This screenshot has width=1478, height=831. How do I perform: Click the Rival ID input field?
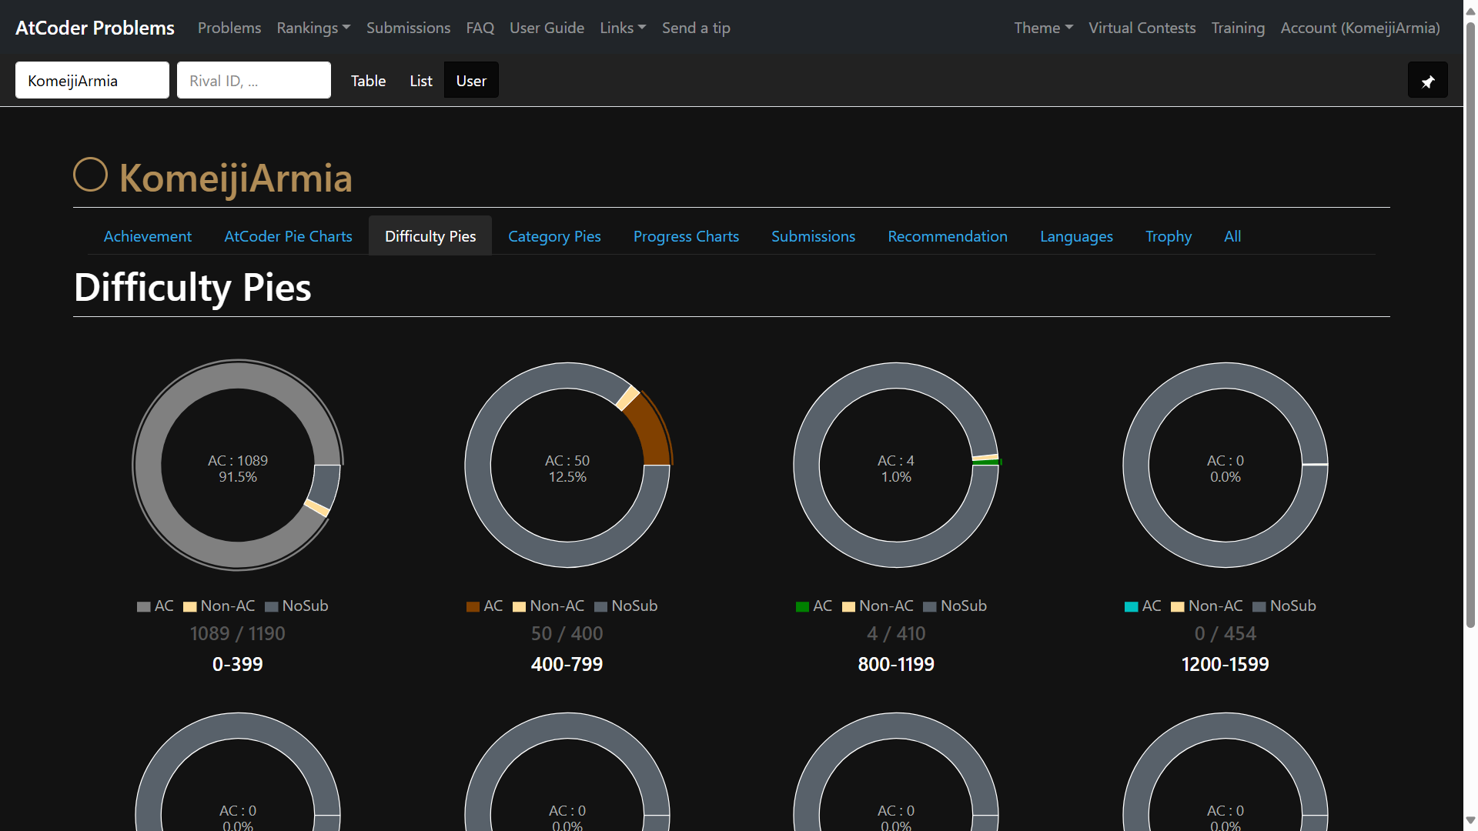(253, 81)
